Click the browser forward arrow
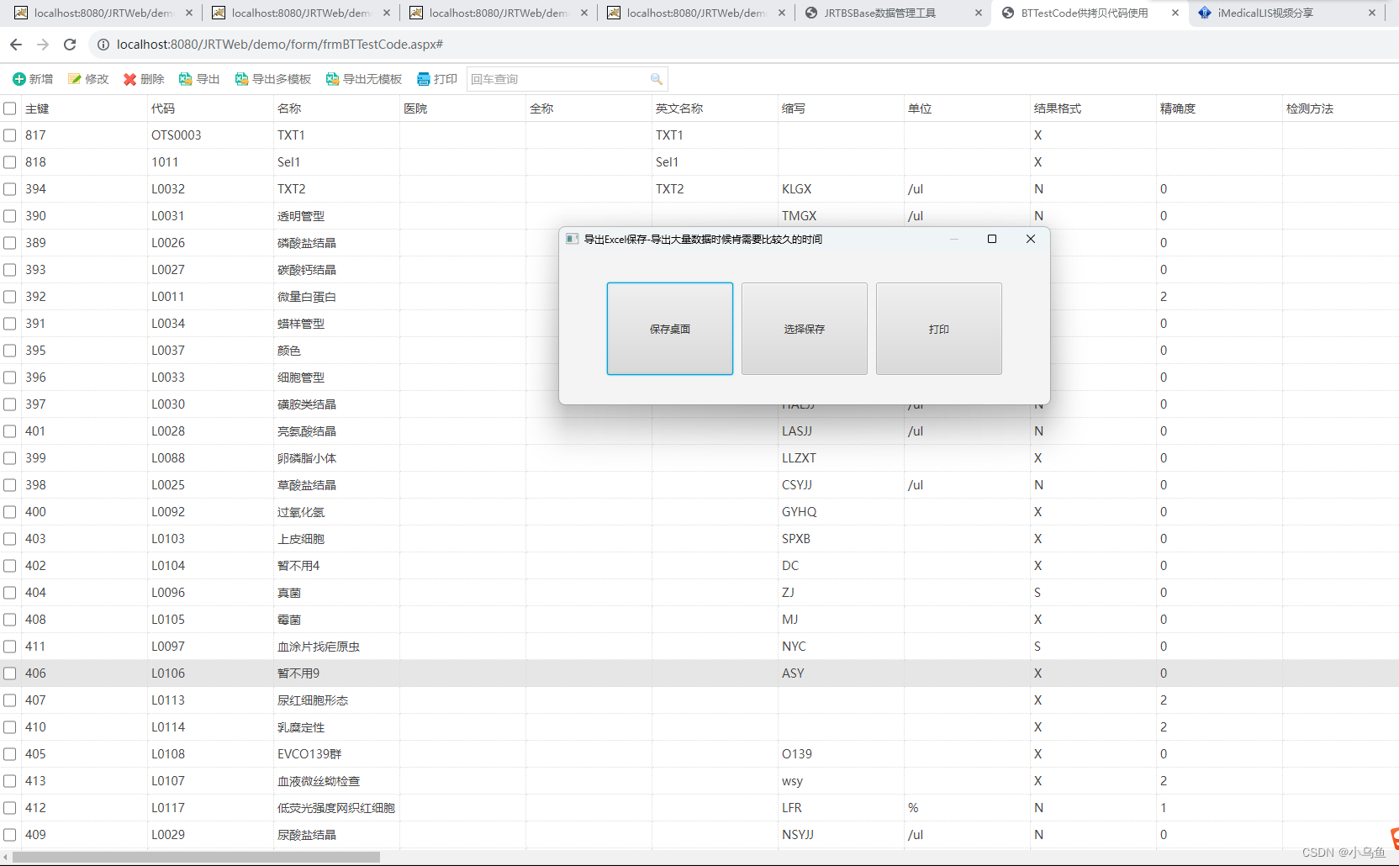The width and height of the screenshot is (1399, 866). pyautogui.click(x=43, y=45)
